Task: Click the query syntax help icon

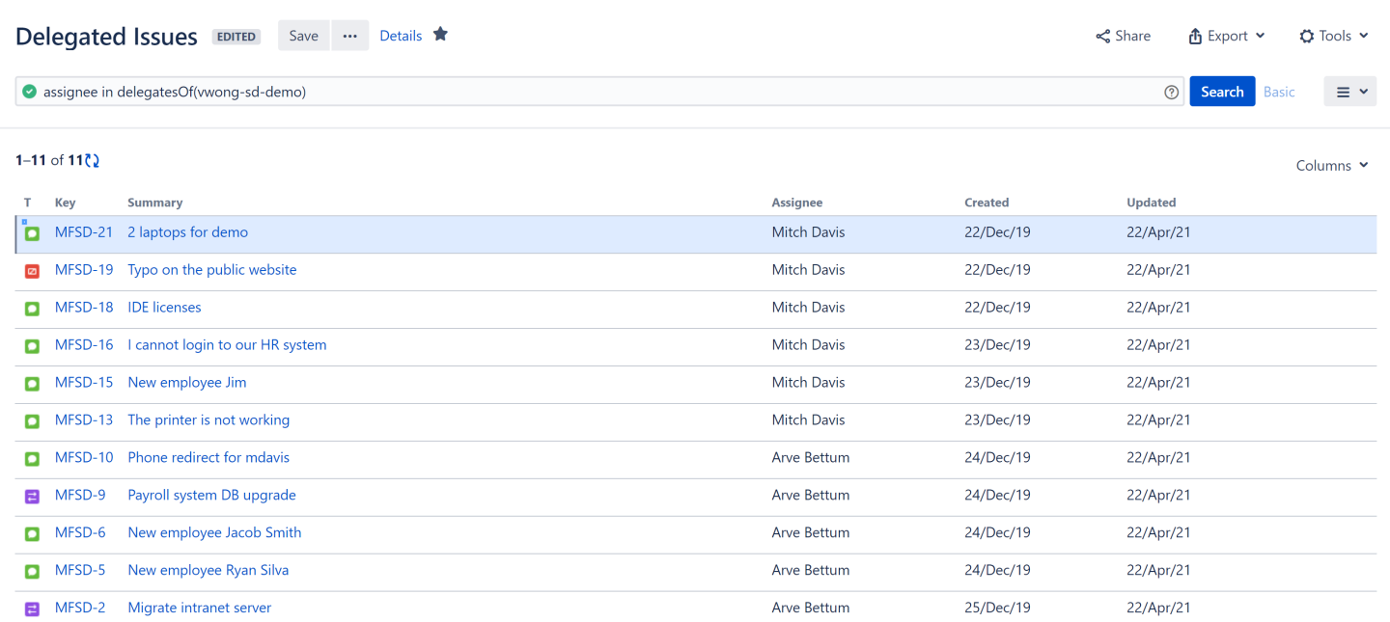Action: coord(1171,93)
